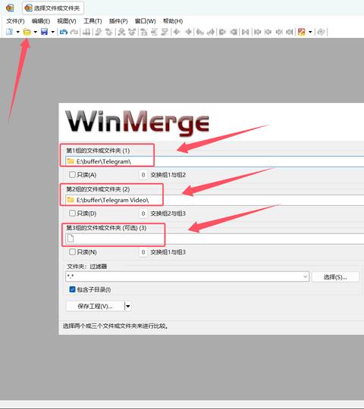Click the First Difference toolbar icon
364x409 pixels.
pos(144,32)
